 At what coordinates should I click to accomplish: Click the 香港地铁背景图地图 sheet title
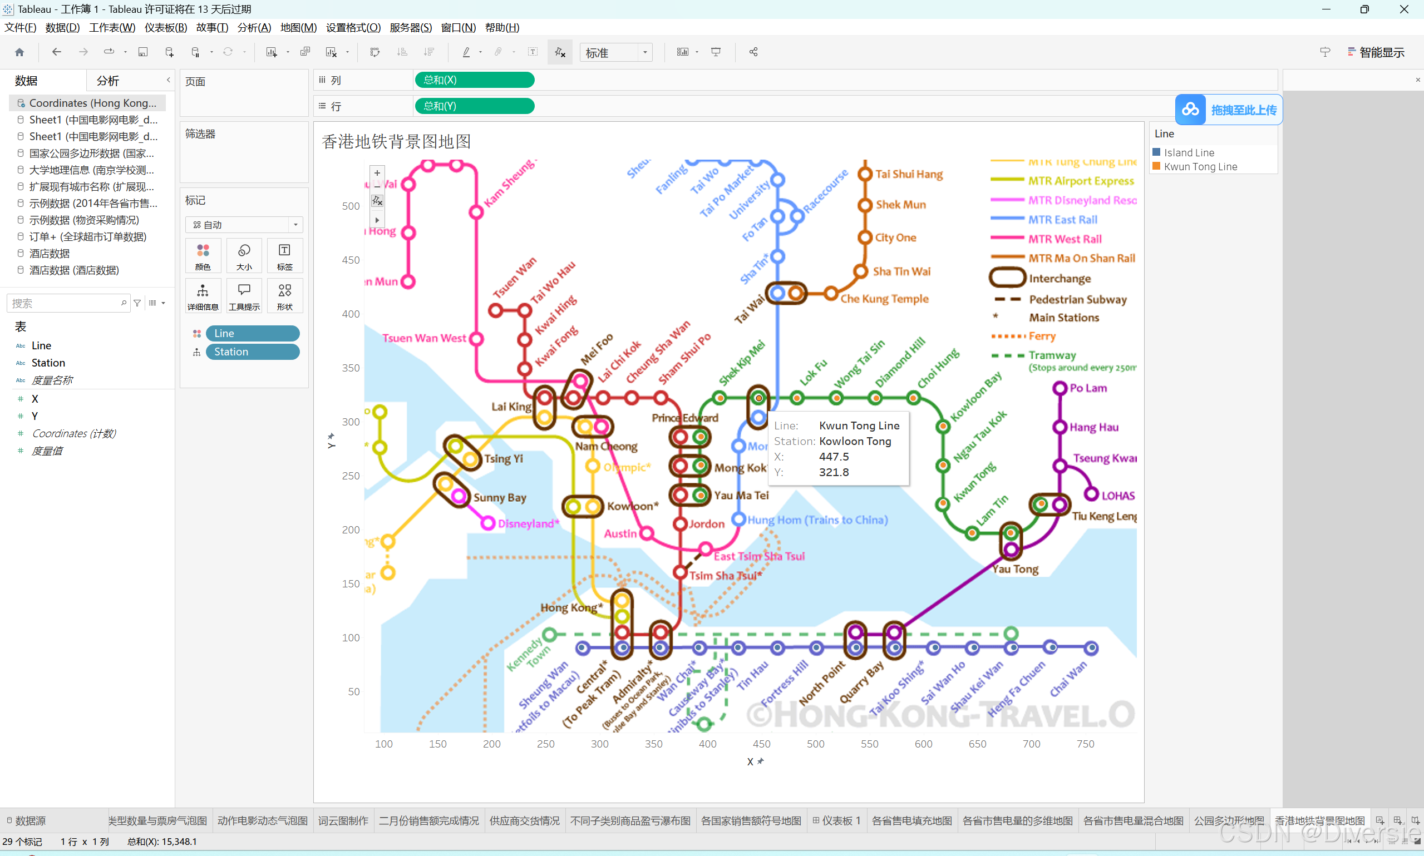click(396, 141)
